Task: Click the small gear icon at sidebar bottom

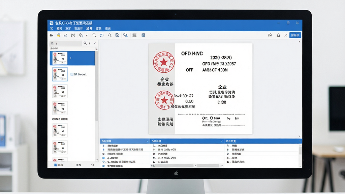Action: click(93, 165)
